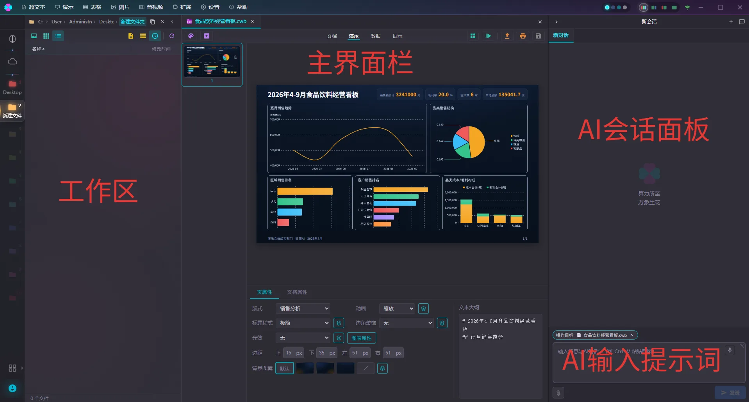Viewport: 749px width, 402px height.
Task: Print using the orange printer icon
Action: coord(523,36)
